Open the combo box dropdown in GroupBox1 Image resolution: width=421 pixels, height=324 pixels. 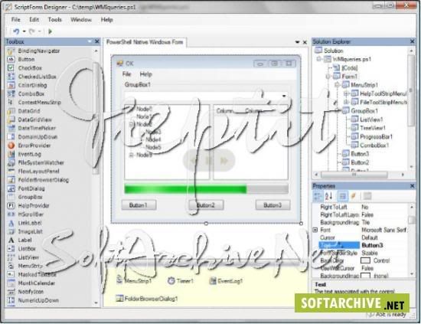[284, 96]
